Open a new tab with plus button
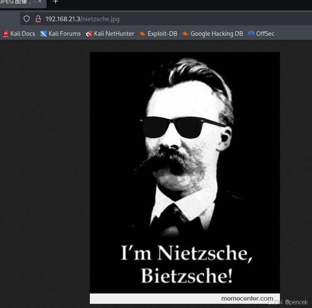 [55, 2]
